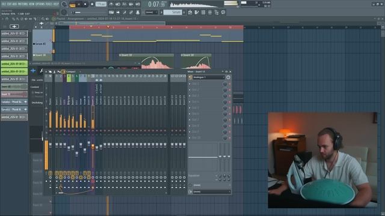Open the mixer input source dropdown
The image size is (385, 216).
point(209,77)
